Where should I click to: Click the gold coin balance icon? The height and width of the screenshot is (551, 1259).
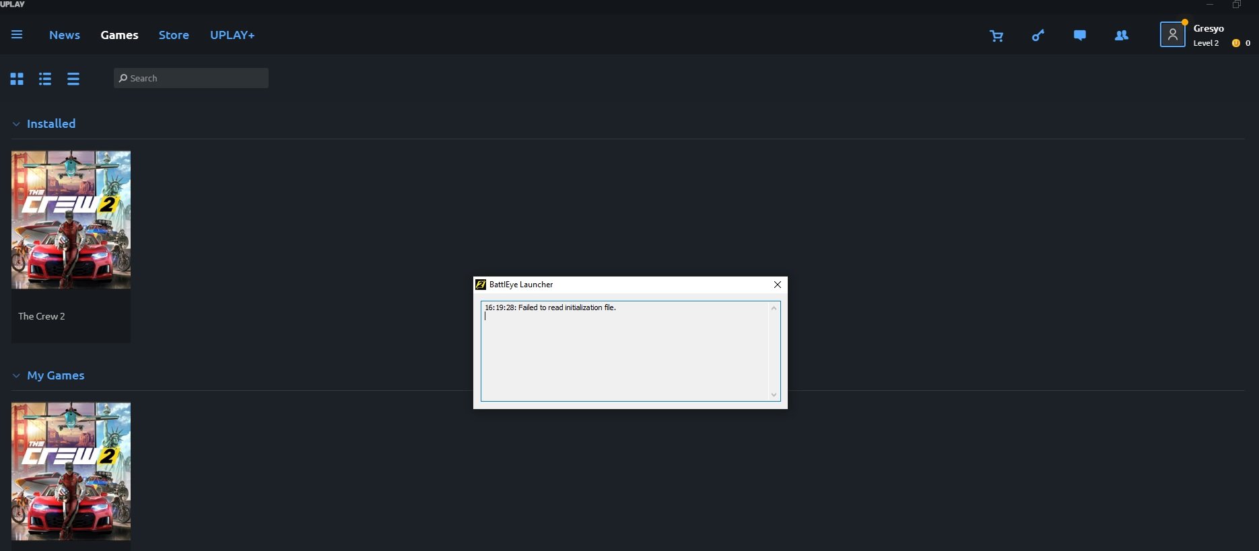point(1235,43)
